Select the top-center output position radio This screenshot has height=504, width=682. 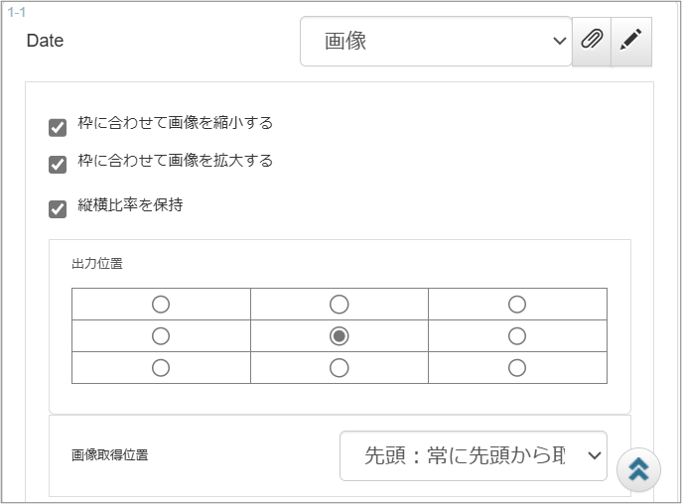[x=339, y=304]
